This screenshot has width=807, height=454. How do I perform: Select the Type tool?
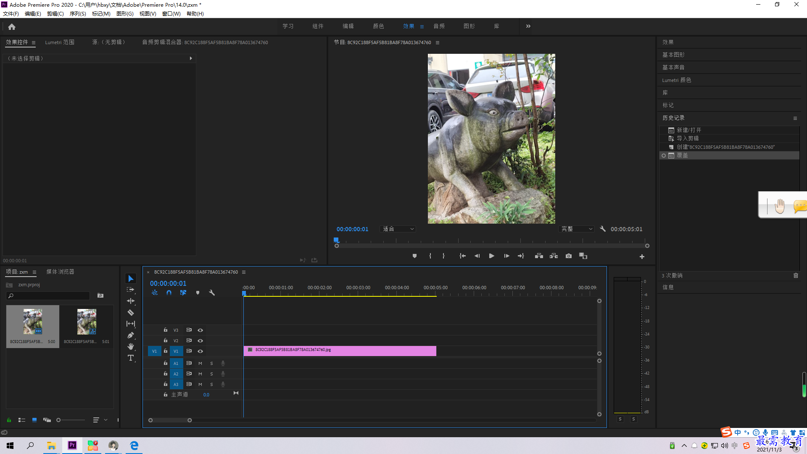[x=131, y=358]
